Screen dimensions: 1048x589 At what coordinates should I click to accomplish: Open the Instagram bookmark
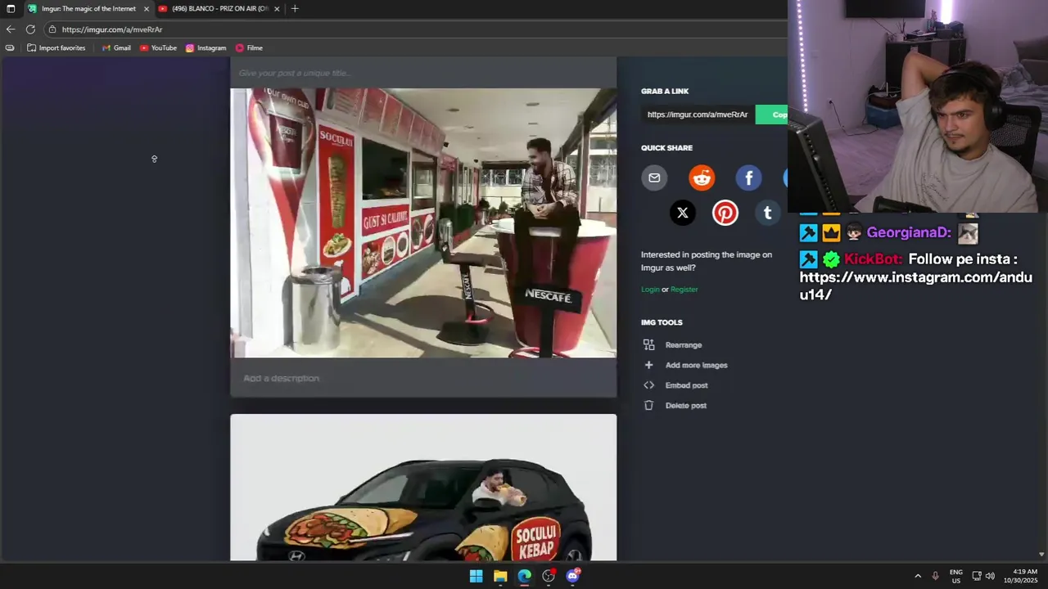pos(206,47)
